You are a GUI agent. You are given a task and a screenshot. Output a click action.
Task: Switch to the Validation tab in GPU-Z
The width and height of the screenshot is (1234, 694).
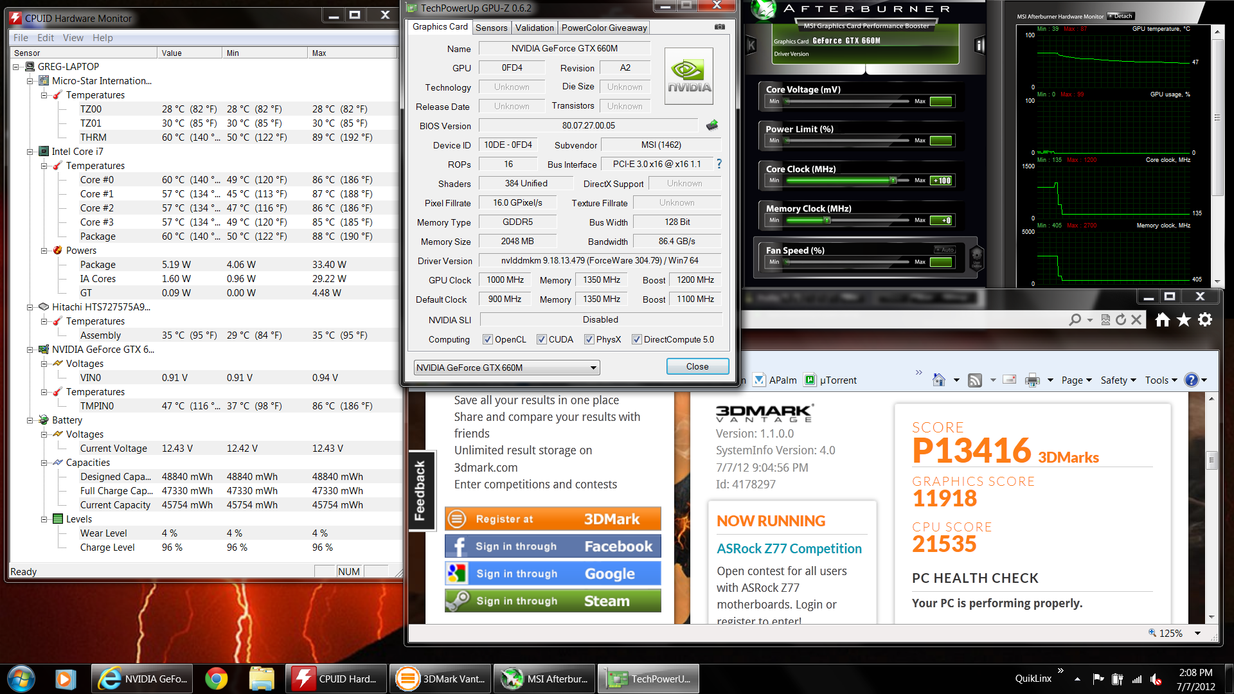pyautogui.click(x=534, y=28)
